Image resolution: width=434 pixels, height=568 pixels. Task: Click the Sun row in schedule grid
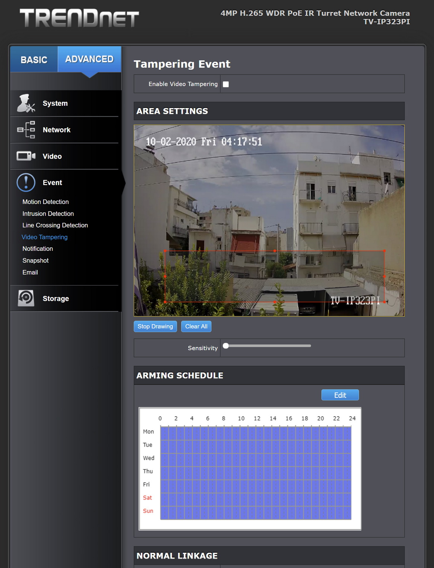256,513
